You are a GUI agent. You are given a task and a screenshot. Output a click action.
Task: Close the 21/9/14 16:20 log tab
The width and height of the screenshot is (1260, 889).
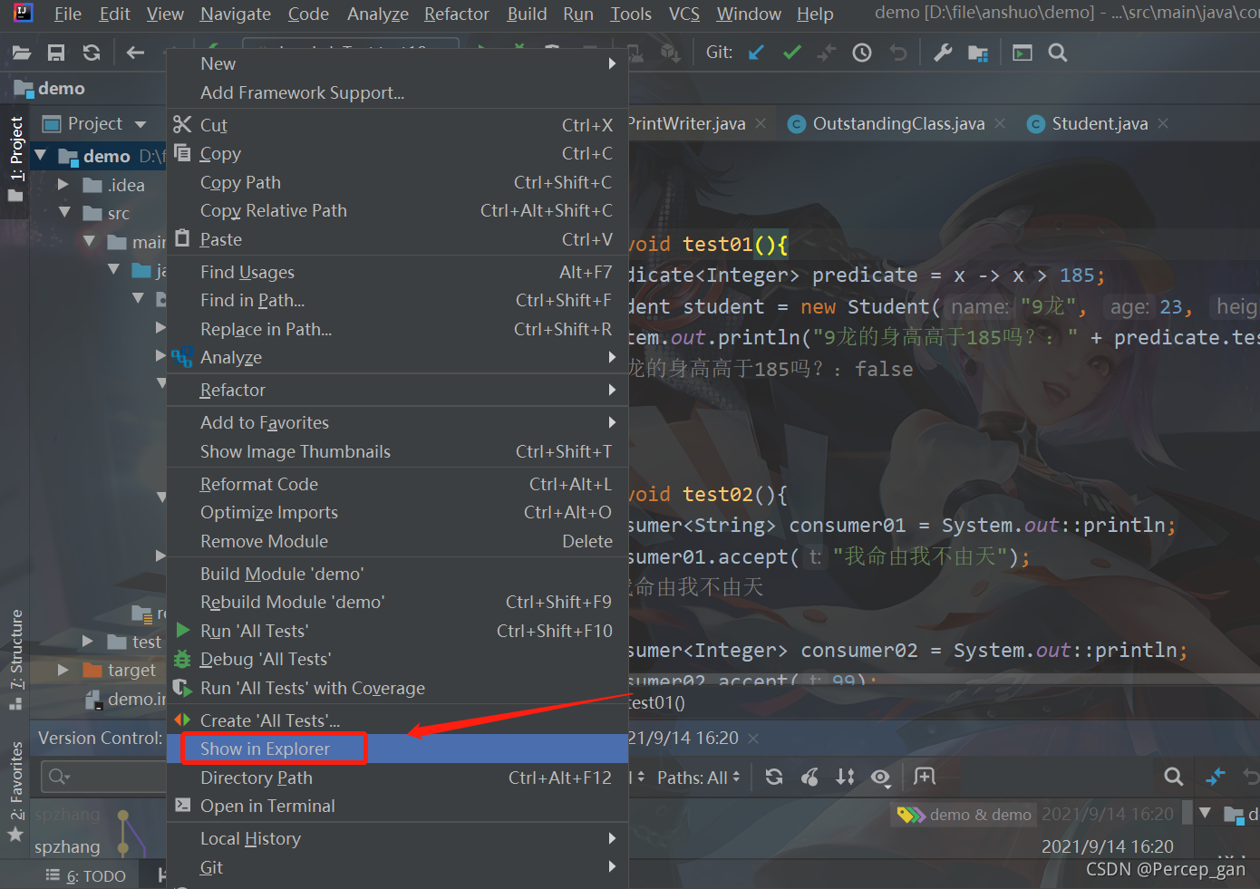point(753,739)
